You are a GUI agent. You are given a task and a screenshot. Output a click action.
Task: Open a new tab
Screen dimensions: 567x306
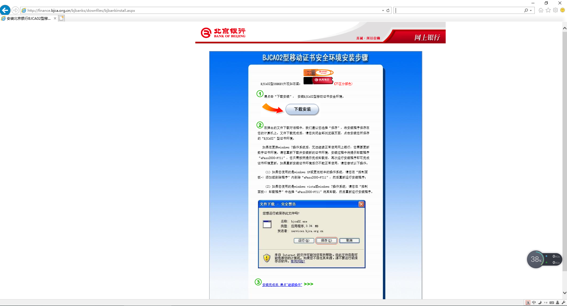tap(62, 18)
